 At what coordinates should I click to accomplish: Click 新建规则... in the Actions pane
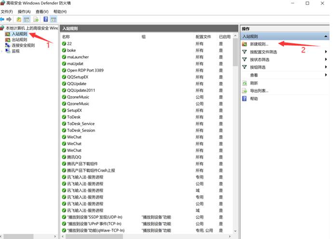(x=259, y=44)
